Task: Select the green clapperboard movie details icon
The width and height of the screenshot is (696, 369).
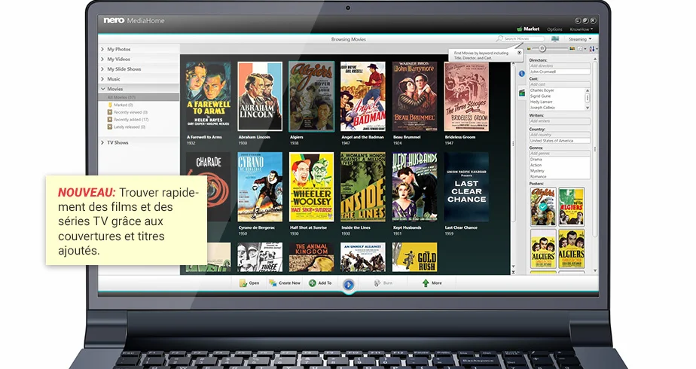Action: click(x=521, y=93)
